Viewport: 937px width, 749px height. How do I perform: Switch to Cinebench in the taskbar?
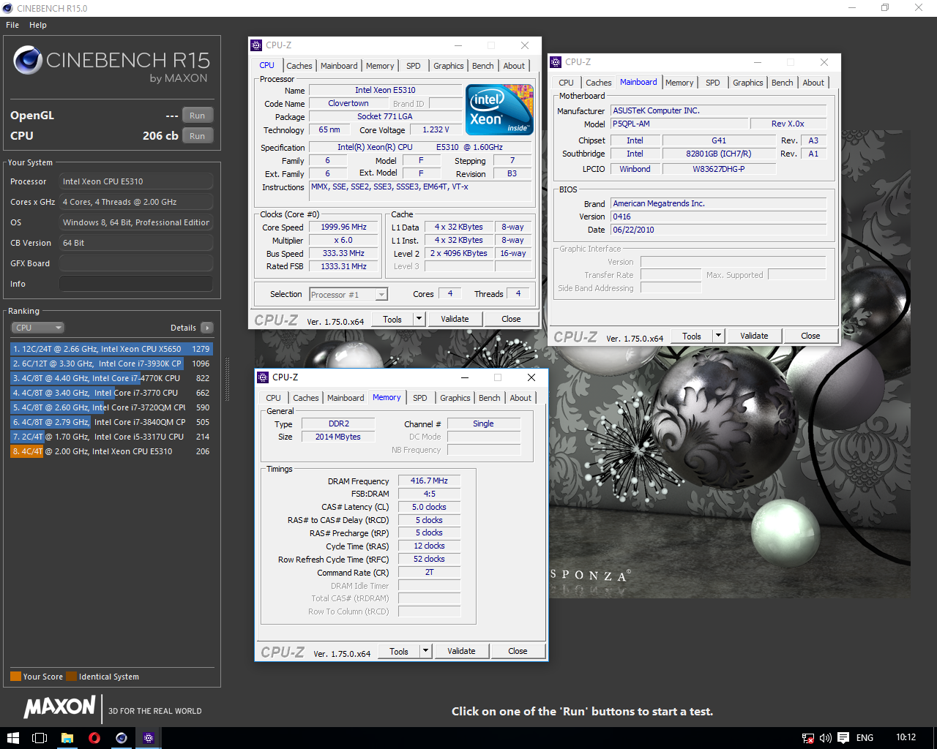(x=122, y=738)
